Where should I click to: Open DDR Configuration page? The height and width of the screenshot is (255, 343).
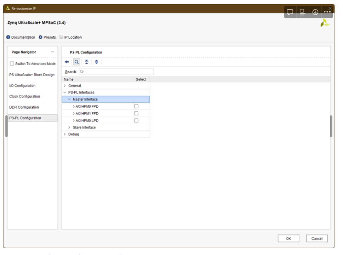tap(24, 107)
